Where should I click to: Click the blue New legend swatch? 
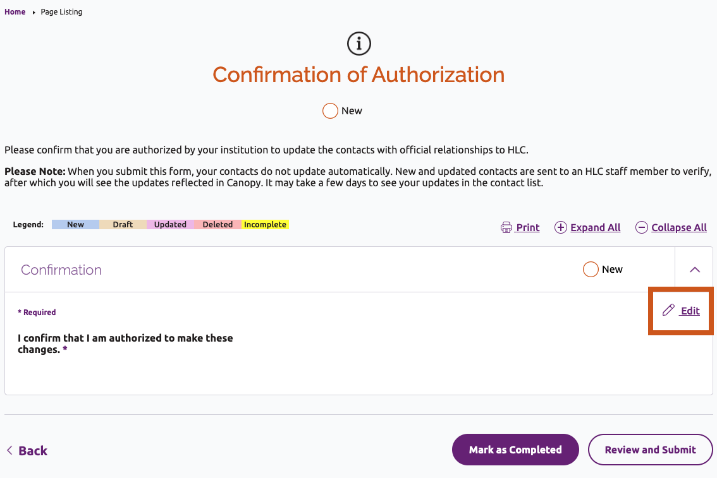point(75,225)
